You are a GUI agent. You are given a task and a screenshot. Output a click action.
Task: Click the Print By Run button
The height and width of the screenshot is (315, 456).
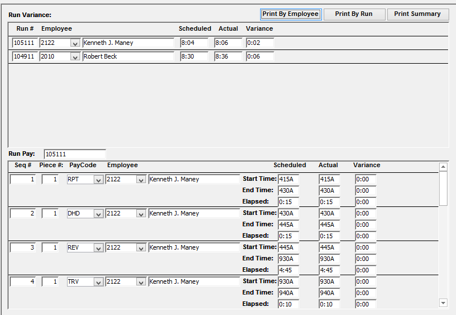(x=354, y=14)
